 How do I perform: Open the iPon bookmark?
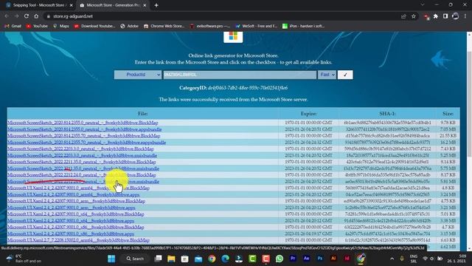(x=303, y=27)
